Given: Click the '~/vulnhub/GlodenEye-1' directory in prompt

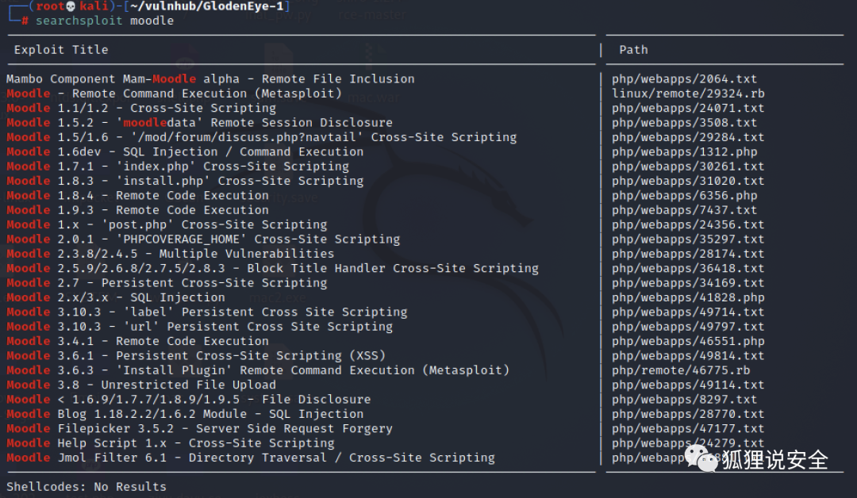Looking at the screenshot, I should coord(206,6).
